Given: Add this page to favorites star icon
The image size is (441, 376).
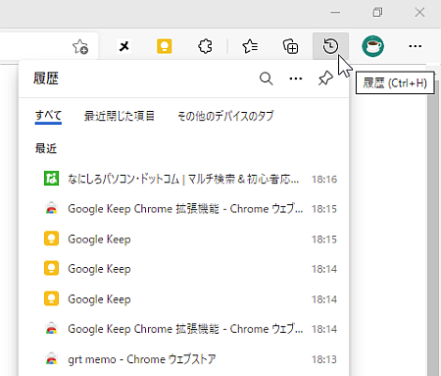Looking at the screenshot, I should point(80,46).
